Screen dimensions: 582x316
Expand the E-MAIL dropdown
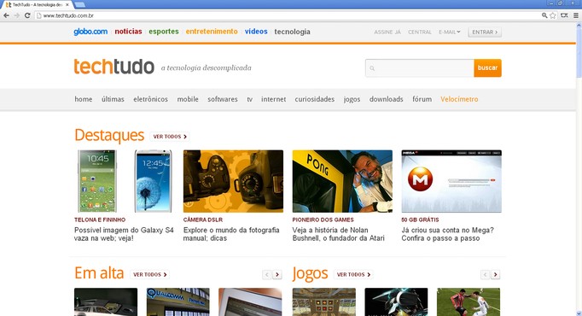click(449, 32)
